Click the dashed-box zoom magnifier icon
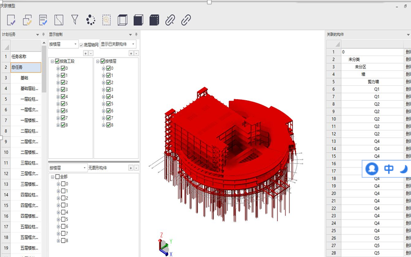411x257 pixels. 106,20
